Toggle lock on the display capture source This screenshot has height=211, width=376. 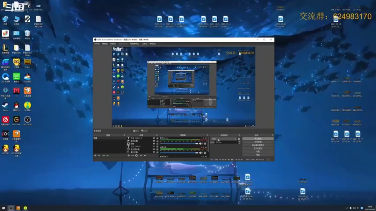point(157,149)
